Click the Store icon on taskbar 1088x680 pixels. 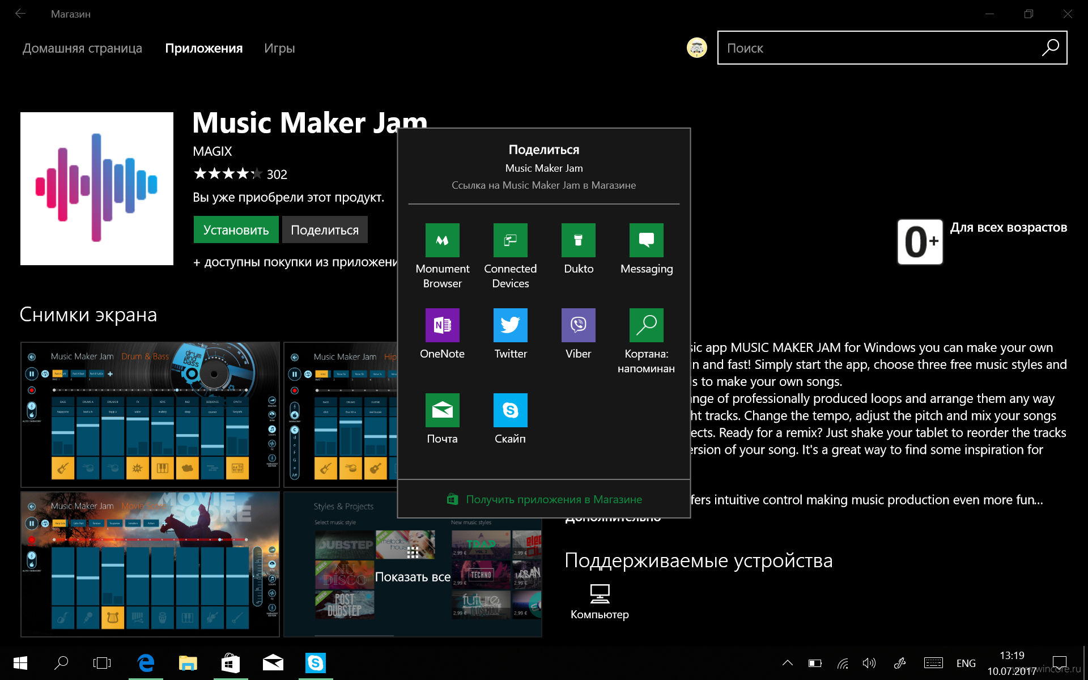coord(231,663)
